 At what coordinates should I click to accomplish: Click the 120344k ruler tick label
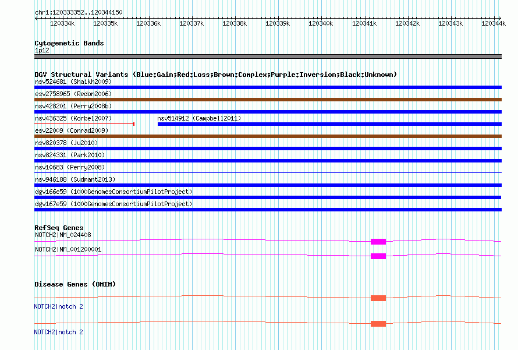coord(494,23)
